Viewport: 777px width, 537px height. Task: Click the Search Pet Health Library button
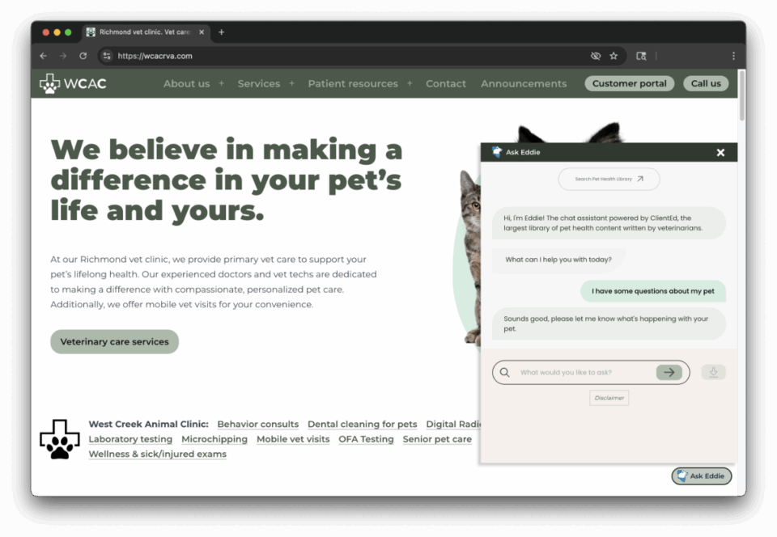click(x=609, y=179)
